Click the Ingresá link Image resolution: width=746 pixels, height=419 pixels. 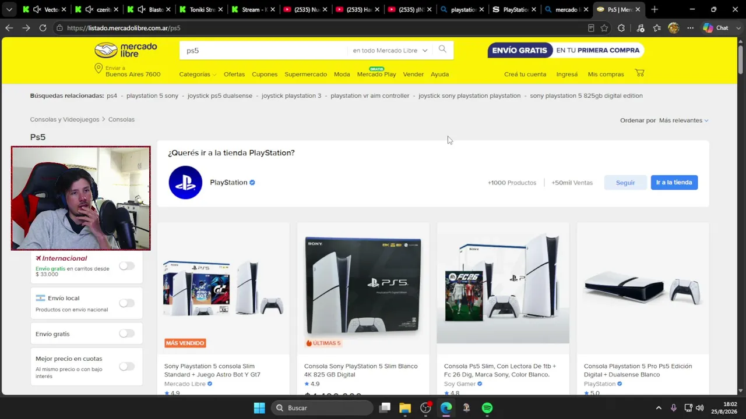567,74
